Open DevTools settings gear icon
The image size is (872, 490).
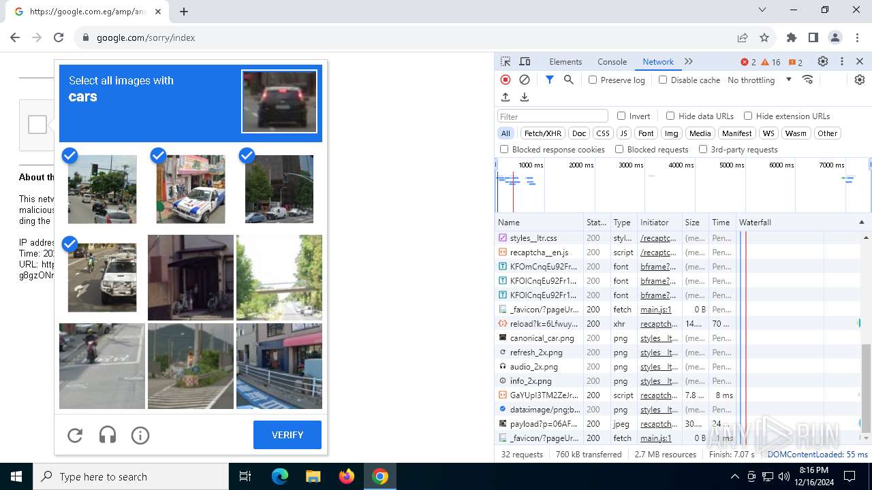[x=823, y=61]
